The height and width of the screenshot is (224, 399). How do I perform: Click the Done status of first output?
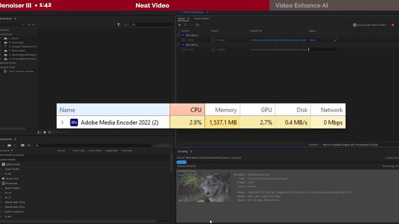point(312,40)
